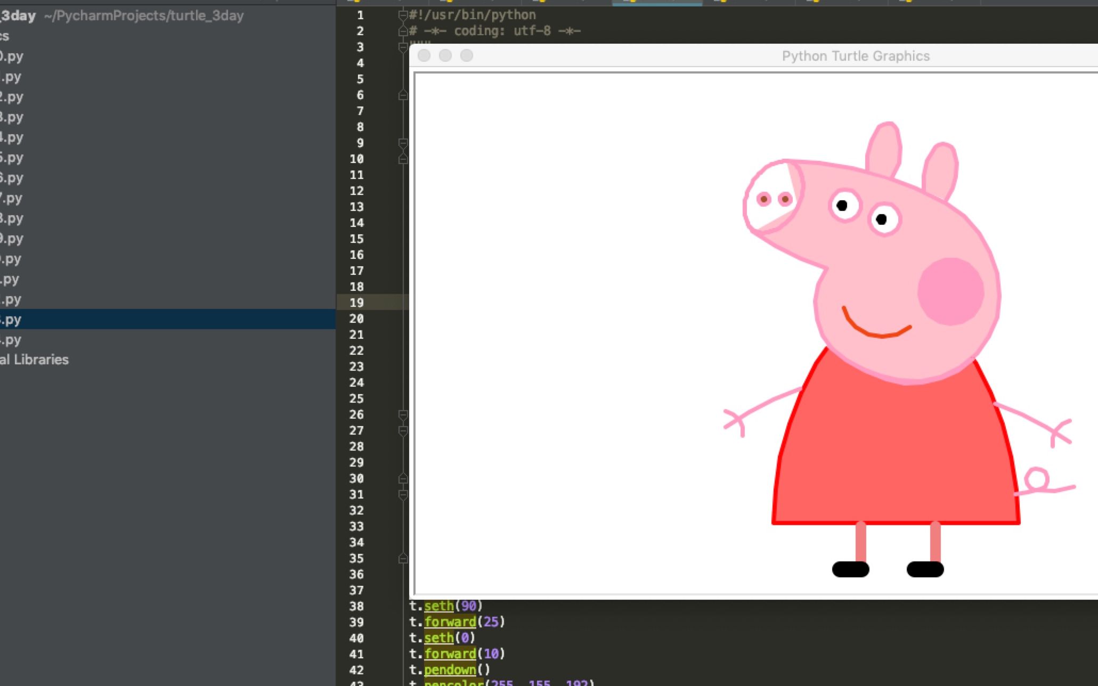Viewport: 1098px width, 686px height.
Task: Zoom the Turtle Graphics window with third button
Action: point(467,55)
